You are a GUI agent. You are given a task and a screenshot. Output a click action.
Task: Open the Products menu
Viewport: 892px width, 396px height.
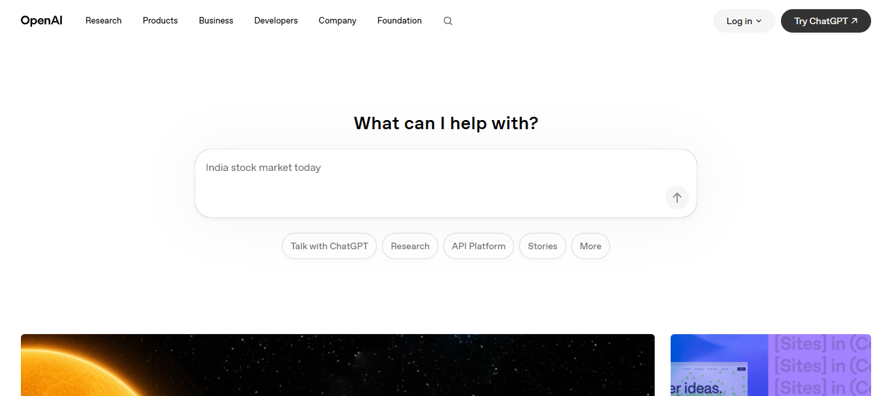160,20
